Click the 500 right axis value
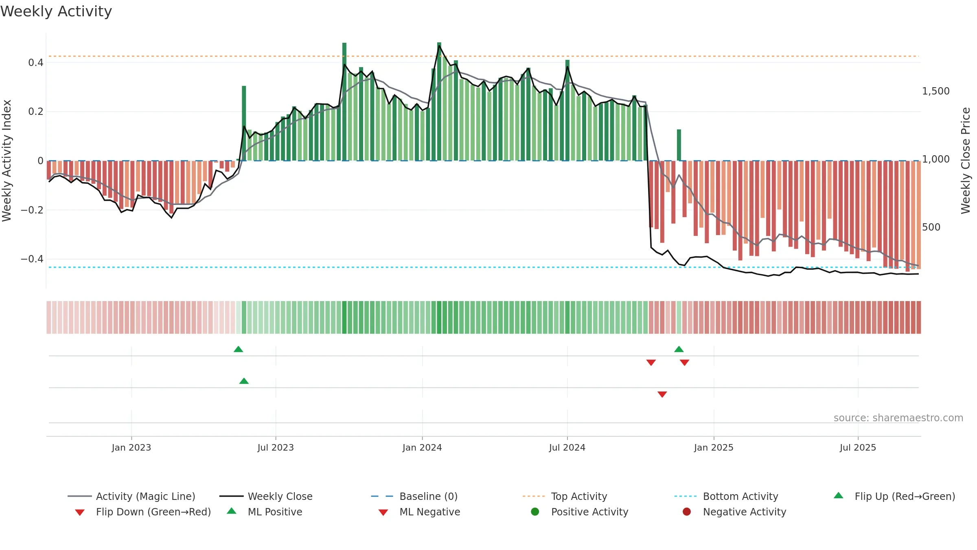 [931, 227]
